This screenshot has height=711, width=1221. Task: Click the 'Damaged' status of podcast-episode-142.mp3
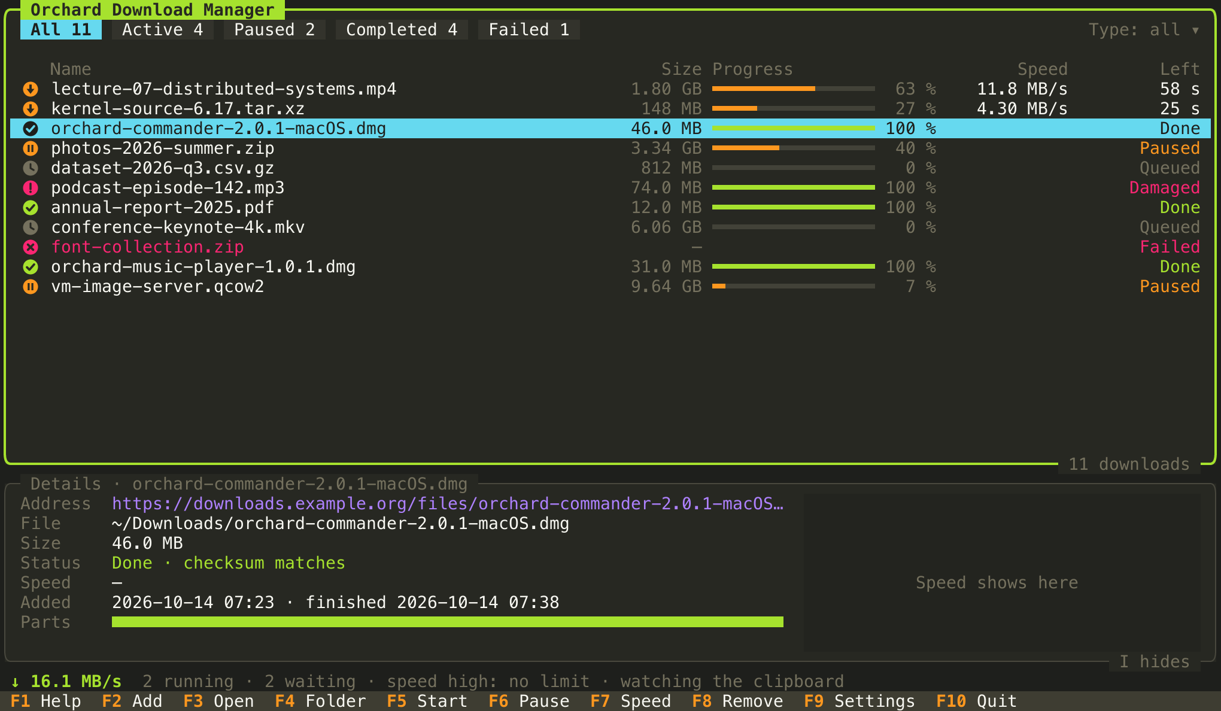point(1165,188)
